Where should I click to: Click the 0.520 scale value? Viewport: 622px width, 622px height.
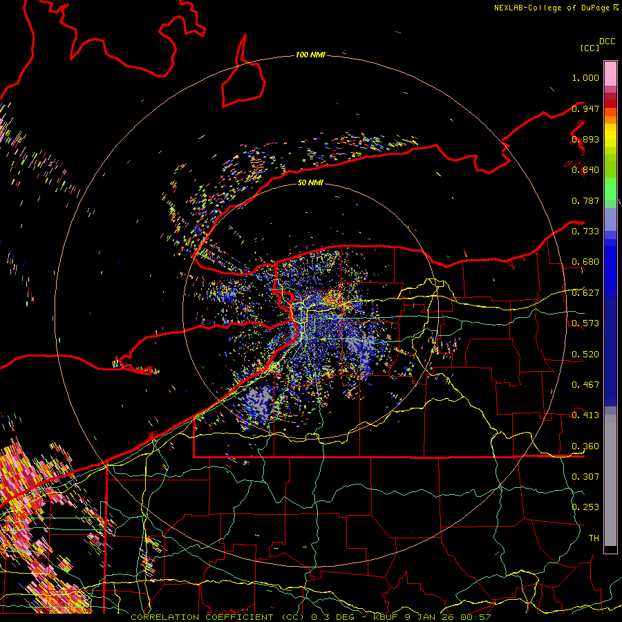click(x=585, y=355)
